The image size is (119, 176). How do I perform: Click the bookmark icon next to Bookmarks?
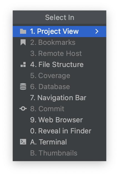click(x=23, y=42)
